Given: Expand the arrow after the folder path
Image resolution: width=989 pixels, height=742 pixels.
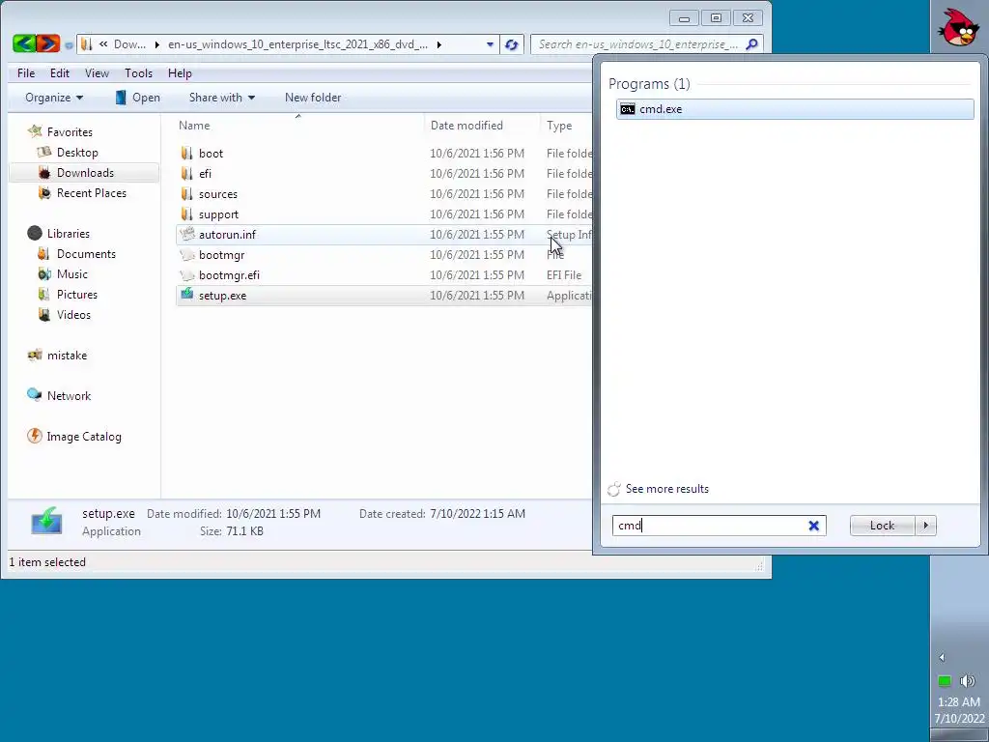Looking at the screenshot, I should pyautogui.click(x=439, y=44).
